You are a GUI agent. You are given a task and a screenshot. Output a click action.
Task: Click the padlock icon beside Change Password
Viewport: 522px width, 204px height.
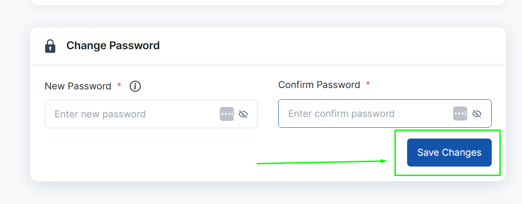click(x=50, y=46)
